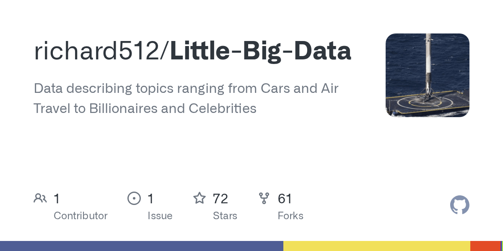Click the GitHub octocat logo
503x251 pixels.
[x=459, y=205]
